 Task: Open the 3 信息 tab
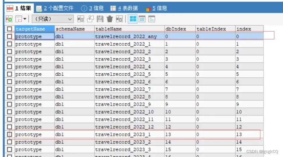point(92,8)
